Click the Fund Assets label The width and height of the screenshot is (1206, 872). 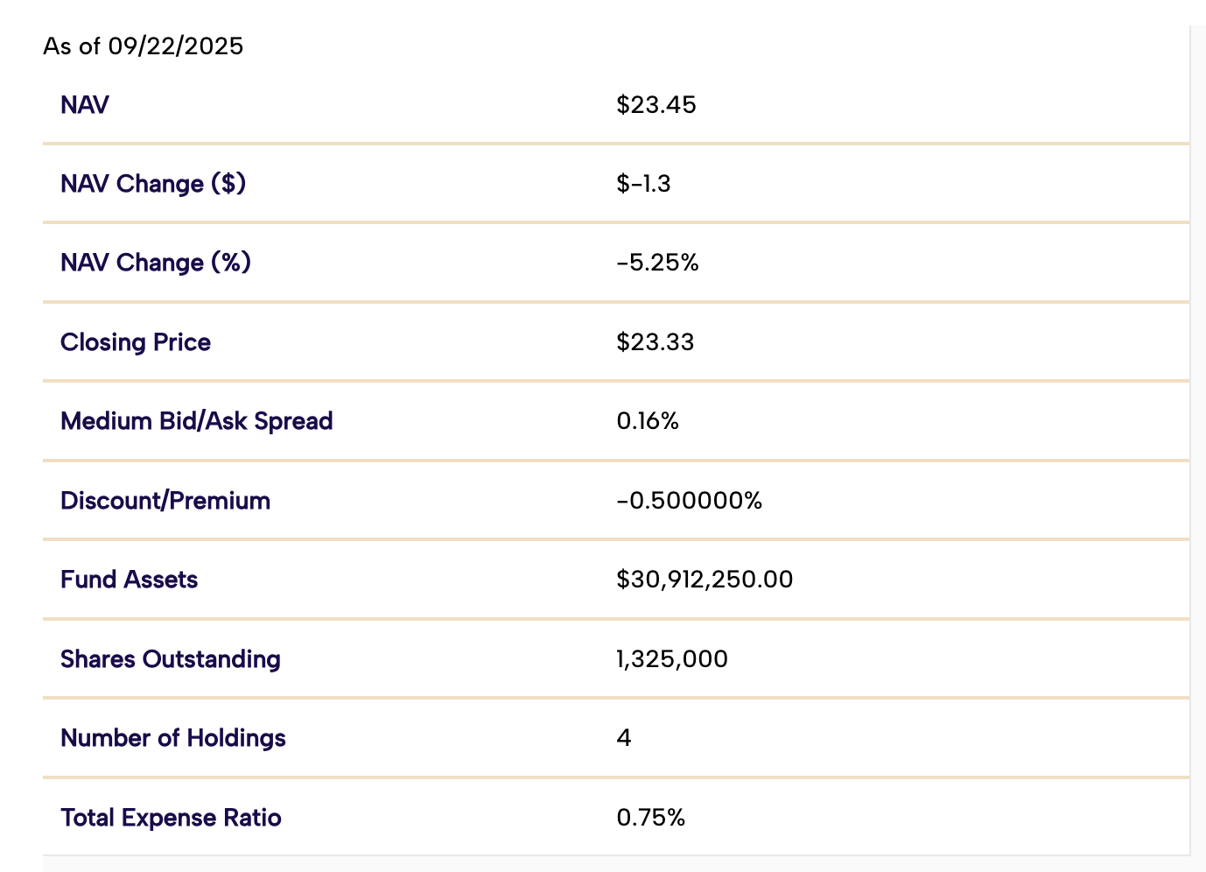pos(130,580)
